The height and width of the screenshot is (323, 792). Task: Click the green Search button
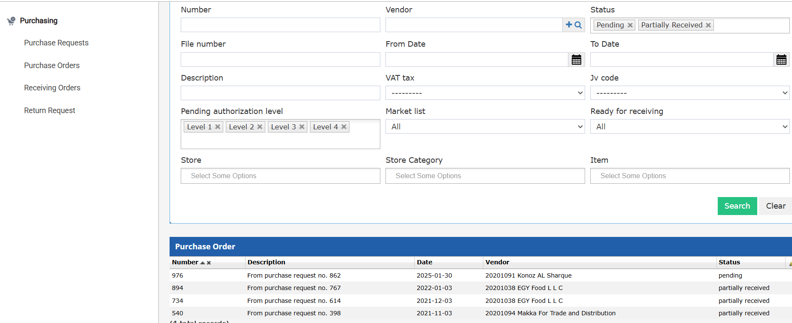click(737, 206)
